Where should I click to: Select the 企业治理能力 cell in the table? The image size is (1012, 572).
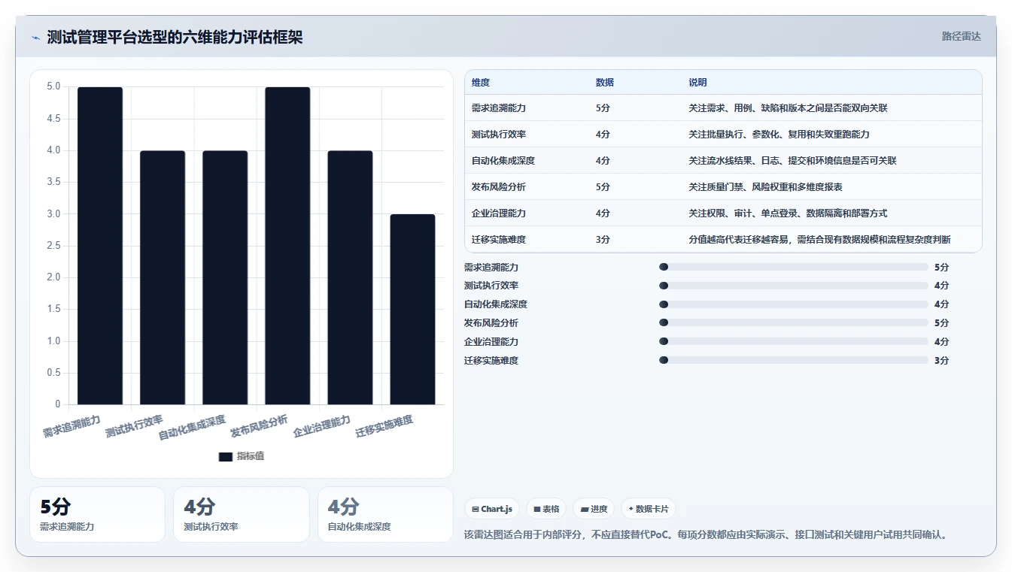coord(499,213)
